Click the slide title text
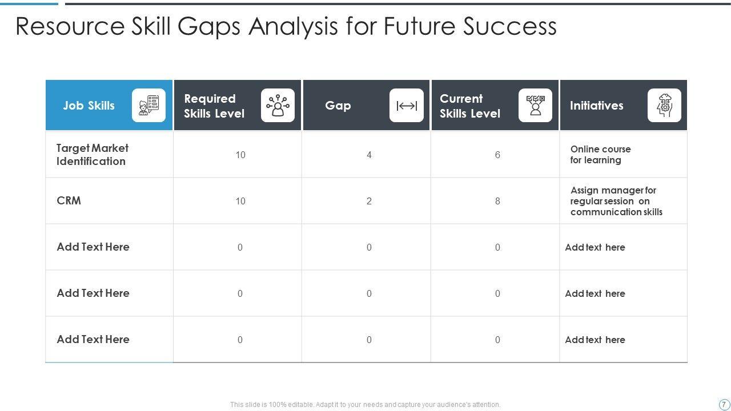This screenshot has width=731, height=411. click(x=286, y=26)
